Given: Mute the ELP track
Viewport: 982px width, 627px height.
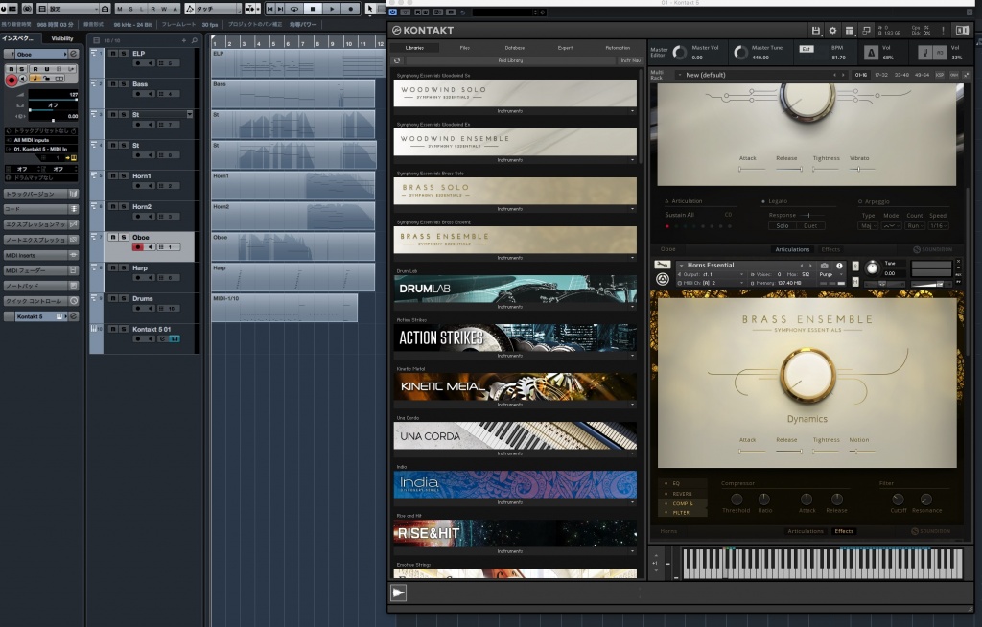Looking at the screenshot, I should point(113,54).
